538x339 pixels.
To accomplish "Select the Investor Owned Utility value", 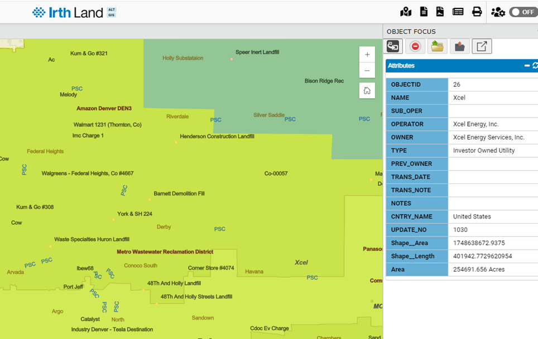I will click(x=484, y=151).
